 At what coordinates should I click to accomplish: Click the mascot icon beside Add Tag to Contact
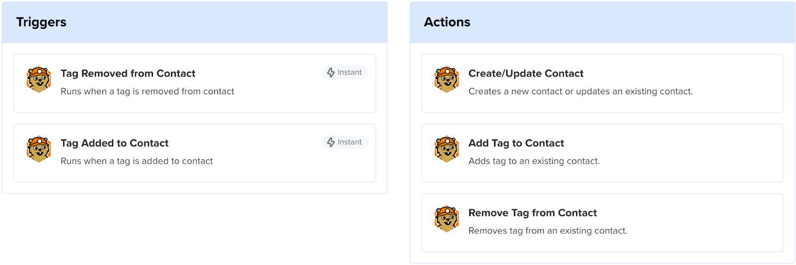pos(447,149)
